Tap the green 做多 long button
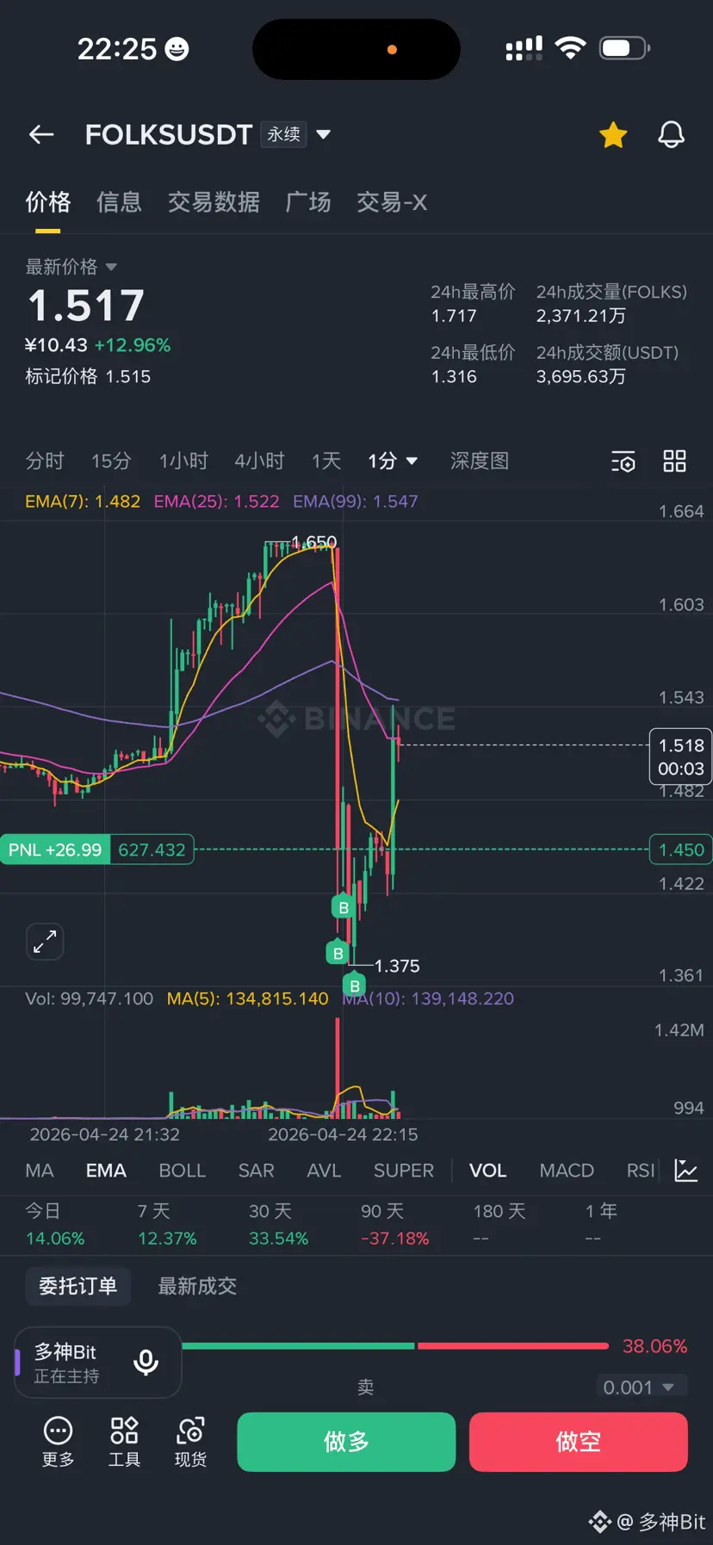 [346, 1442]
